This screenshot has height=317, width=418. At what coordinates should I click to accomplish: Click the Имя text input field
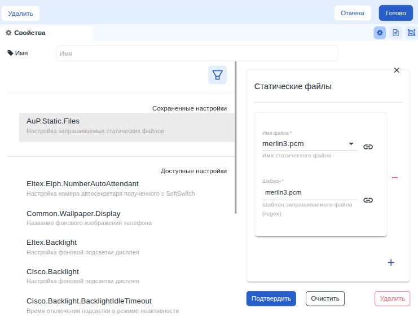click(x=197, y=54)
